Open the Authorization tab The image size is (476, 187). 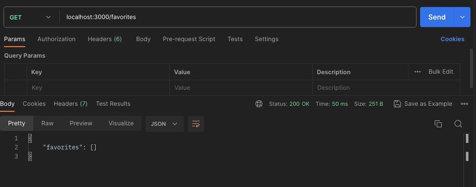pyautogui.click(x=56, y=39)
